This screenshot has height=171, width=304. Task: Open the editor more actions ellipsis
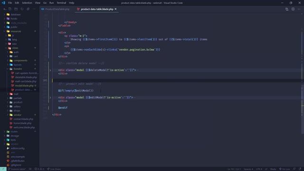[x=299, y=9]
